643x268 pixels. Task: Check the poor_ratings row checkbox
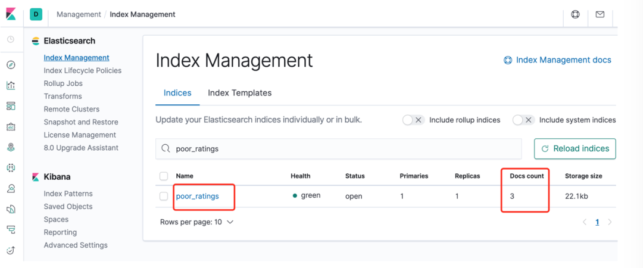(164, 197)
